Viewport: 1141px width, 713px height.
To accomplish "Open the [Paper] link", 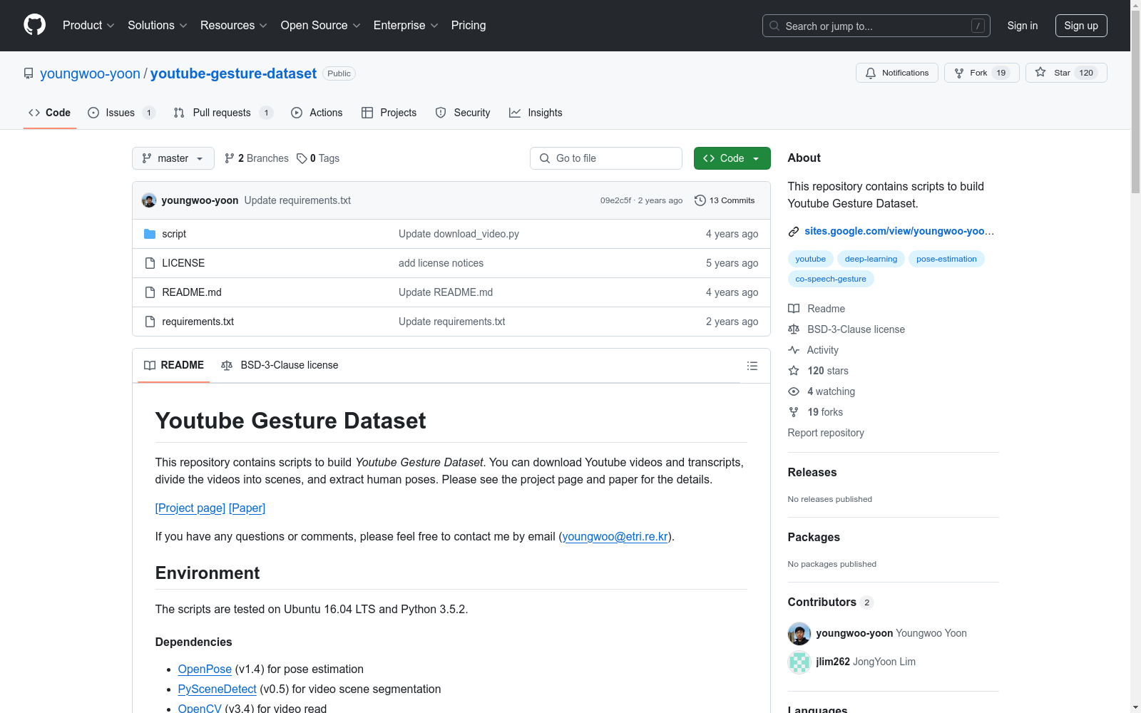I will tap(247, 508).
